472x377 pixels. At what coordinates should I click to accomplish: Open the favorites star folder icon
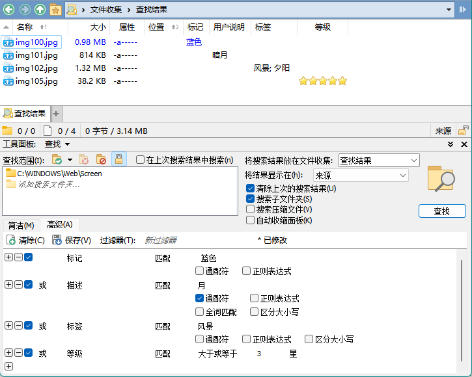56,10
